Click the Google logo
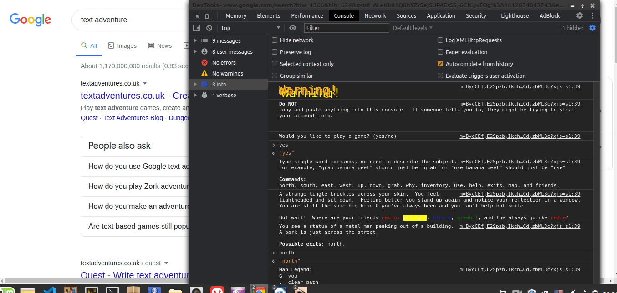The image size is (617, 293). 30,20
